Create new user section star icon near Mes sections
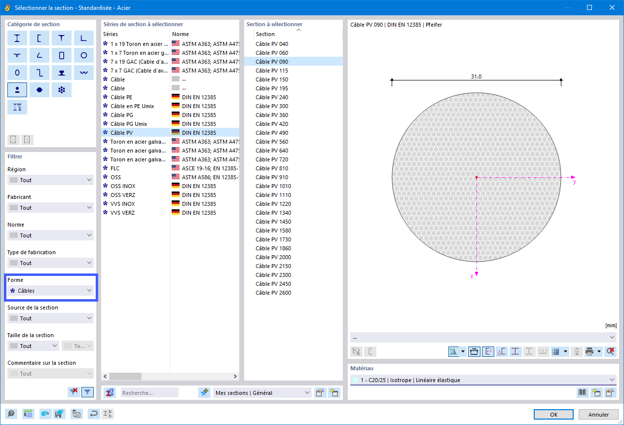The height and width of the screenshot is (425, 624). [334, 392]
